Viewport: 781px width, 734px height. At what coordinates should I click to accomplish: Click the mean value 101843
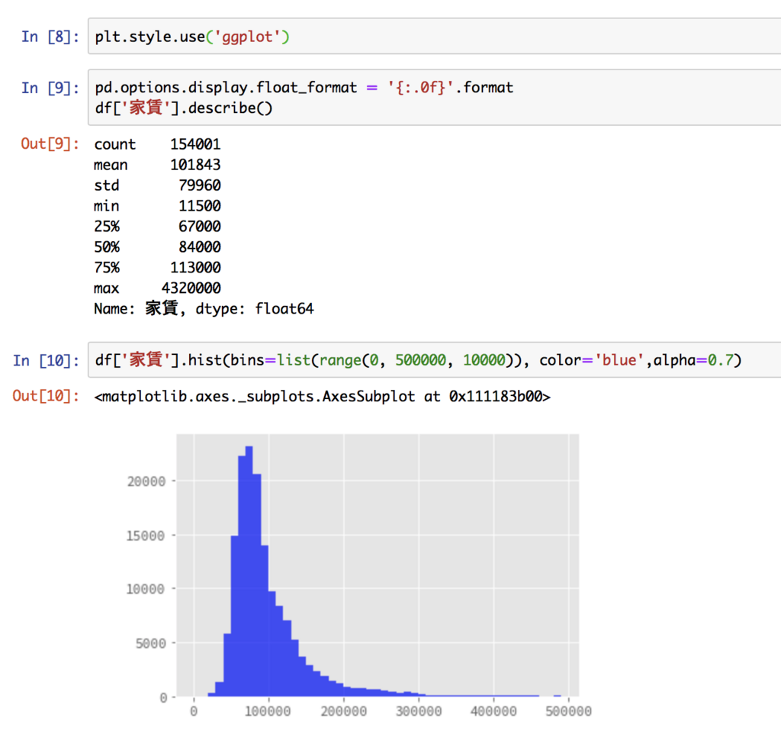pos(195,165)
